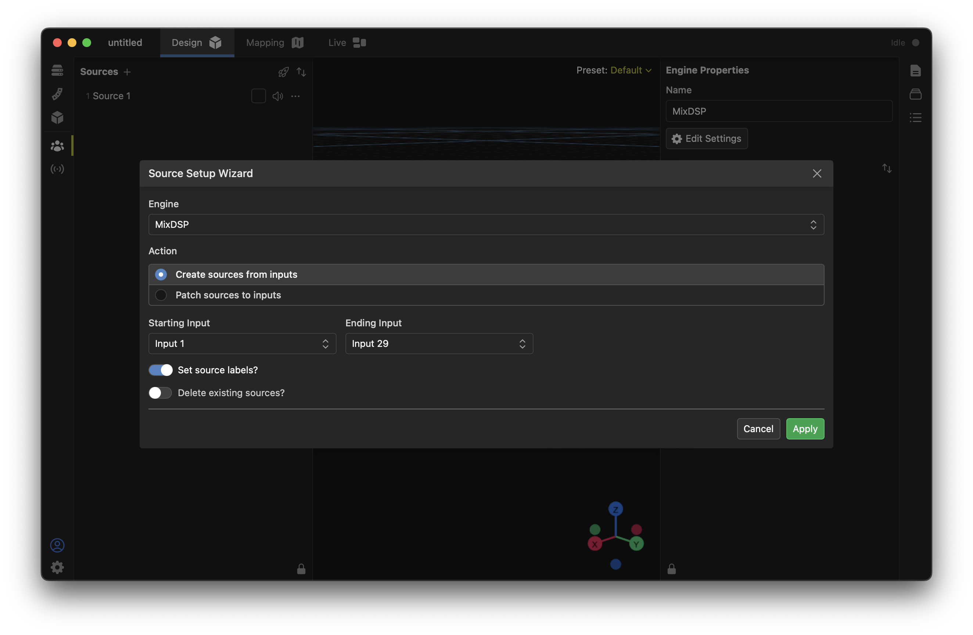Click the people group icon in left sidebar
Screen dimensions: 973x635
(x=57, y=146)
